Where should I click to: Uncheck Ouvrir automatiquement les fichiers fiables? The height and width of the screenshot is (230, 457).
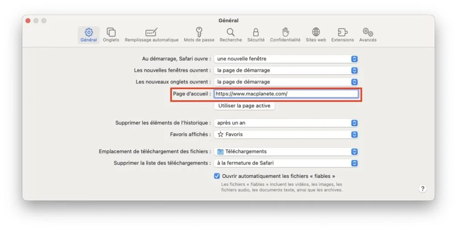(x=217, y=176)
